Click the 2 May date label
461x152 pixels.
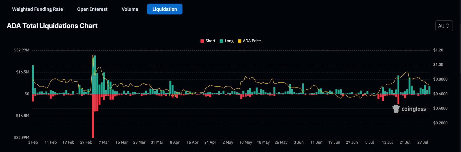click(228, 142)
